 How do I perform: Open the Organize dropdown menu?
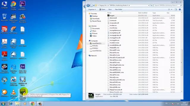coord(92,9)
